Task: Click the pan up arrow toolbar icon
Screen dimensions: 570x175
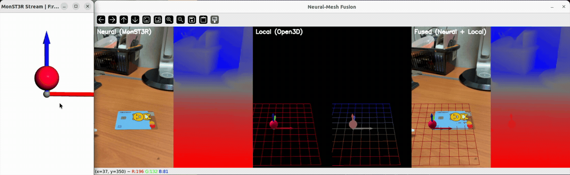Action: coord(124,20)
